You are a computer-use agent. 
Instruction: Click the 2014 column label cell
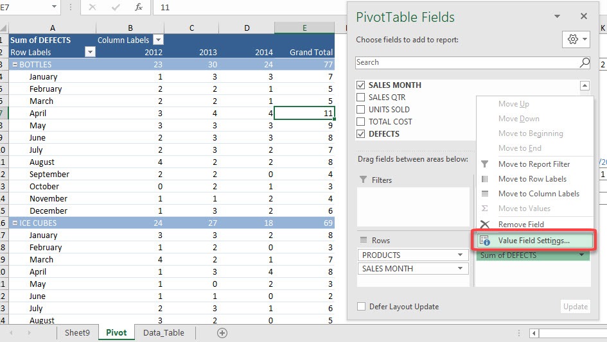tap(247, 52)
